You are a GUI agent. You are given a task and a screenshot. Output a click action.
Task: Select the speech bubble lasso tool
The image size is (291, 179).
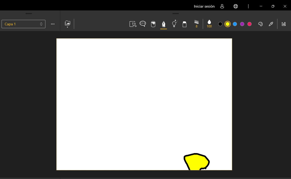click(x=143, y=24)
